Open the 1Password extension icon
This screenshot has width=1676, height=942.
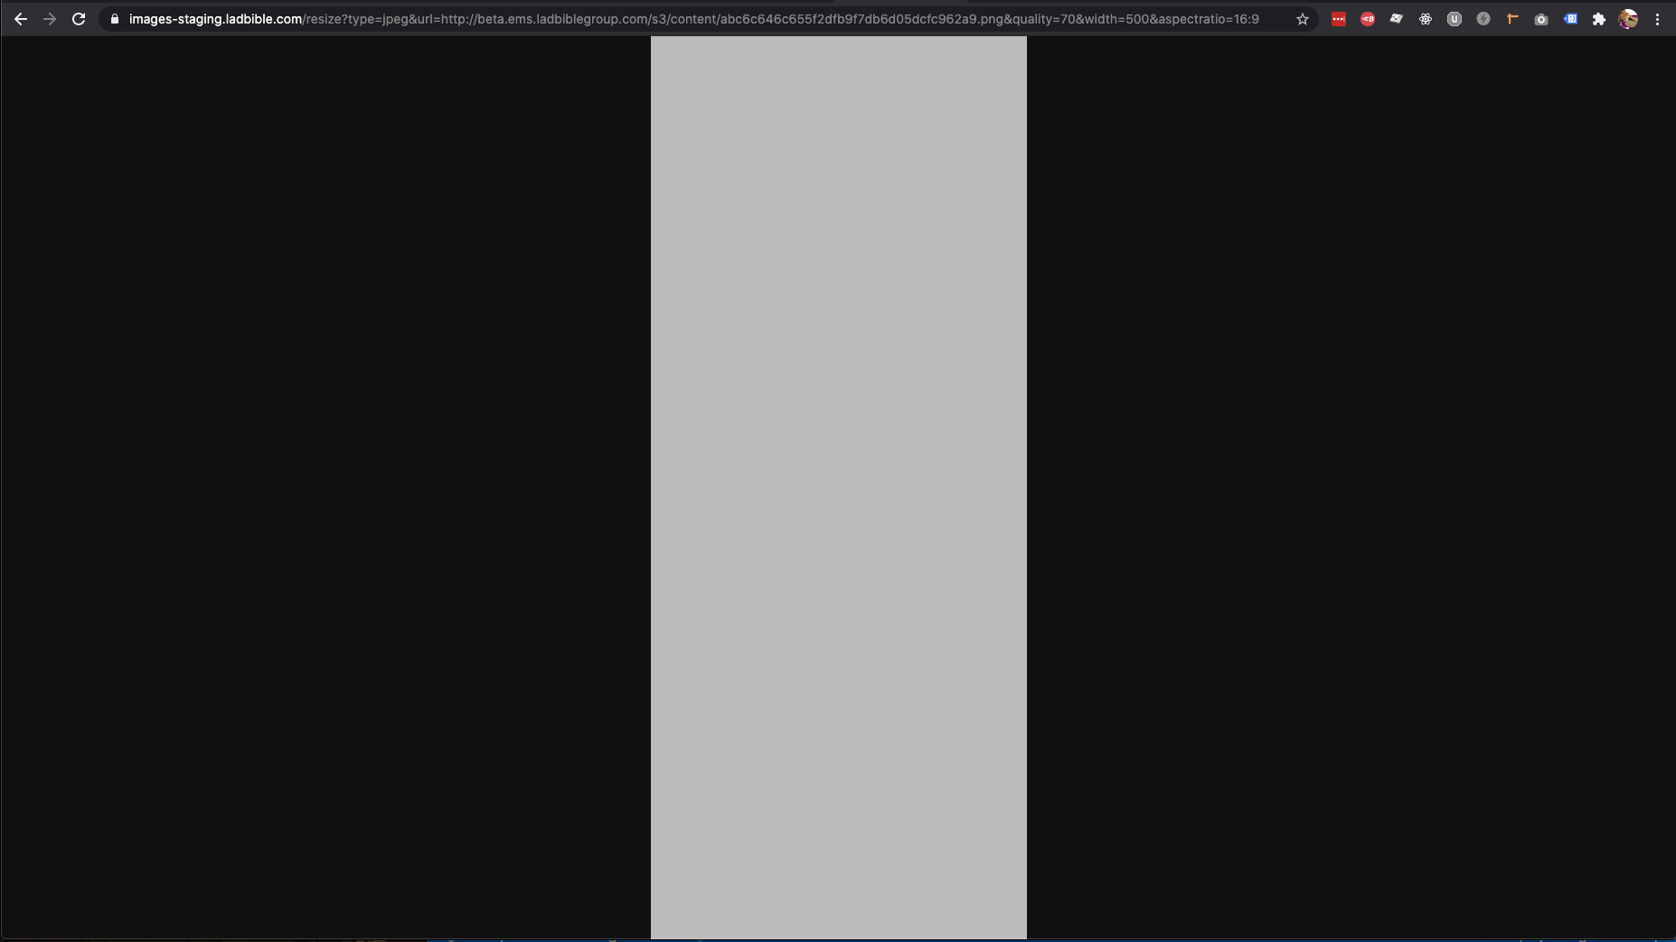point(1339,18)
